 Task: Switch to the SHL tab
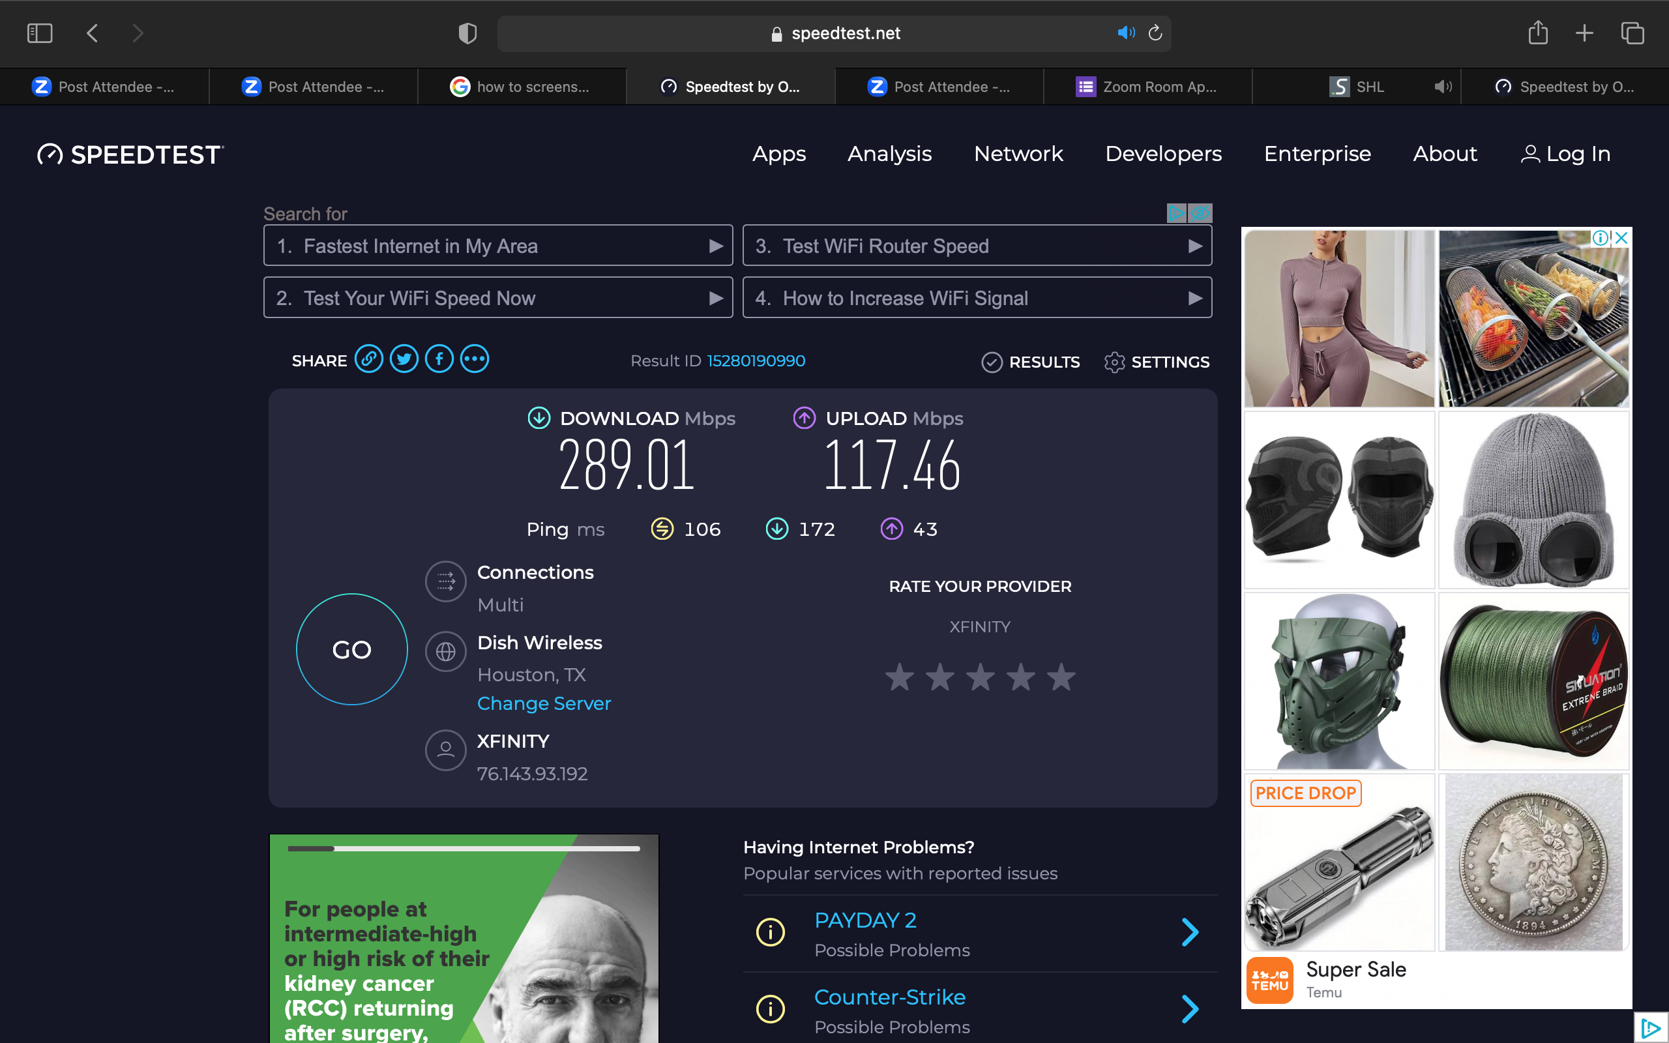(1356, 86)
